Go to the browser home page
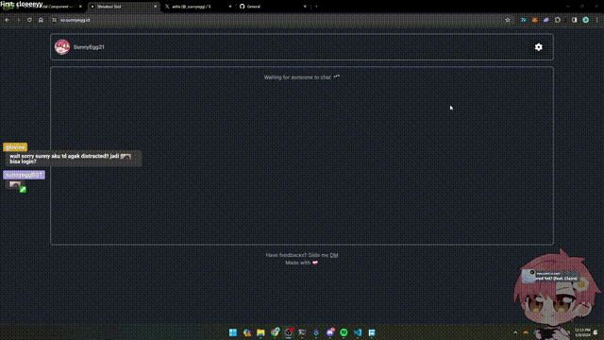This screenshot has height=340, width=604. coord(41,20)
